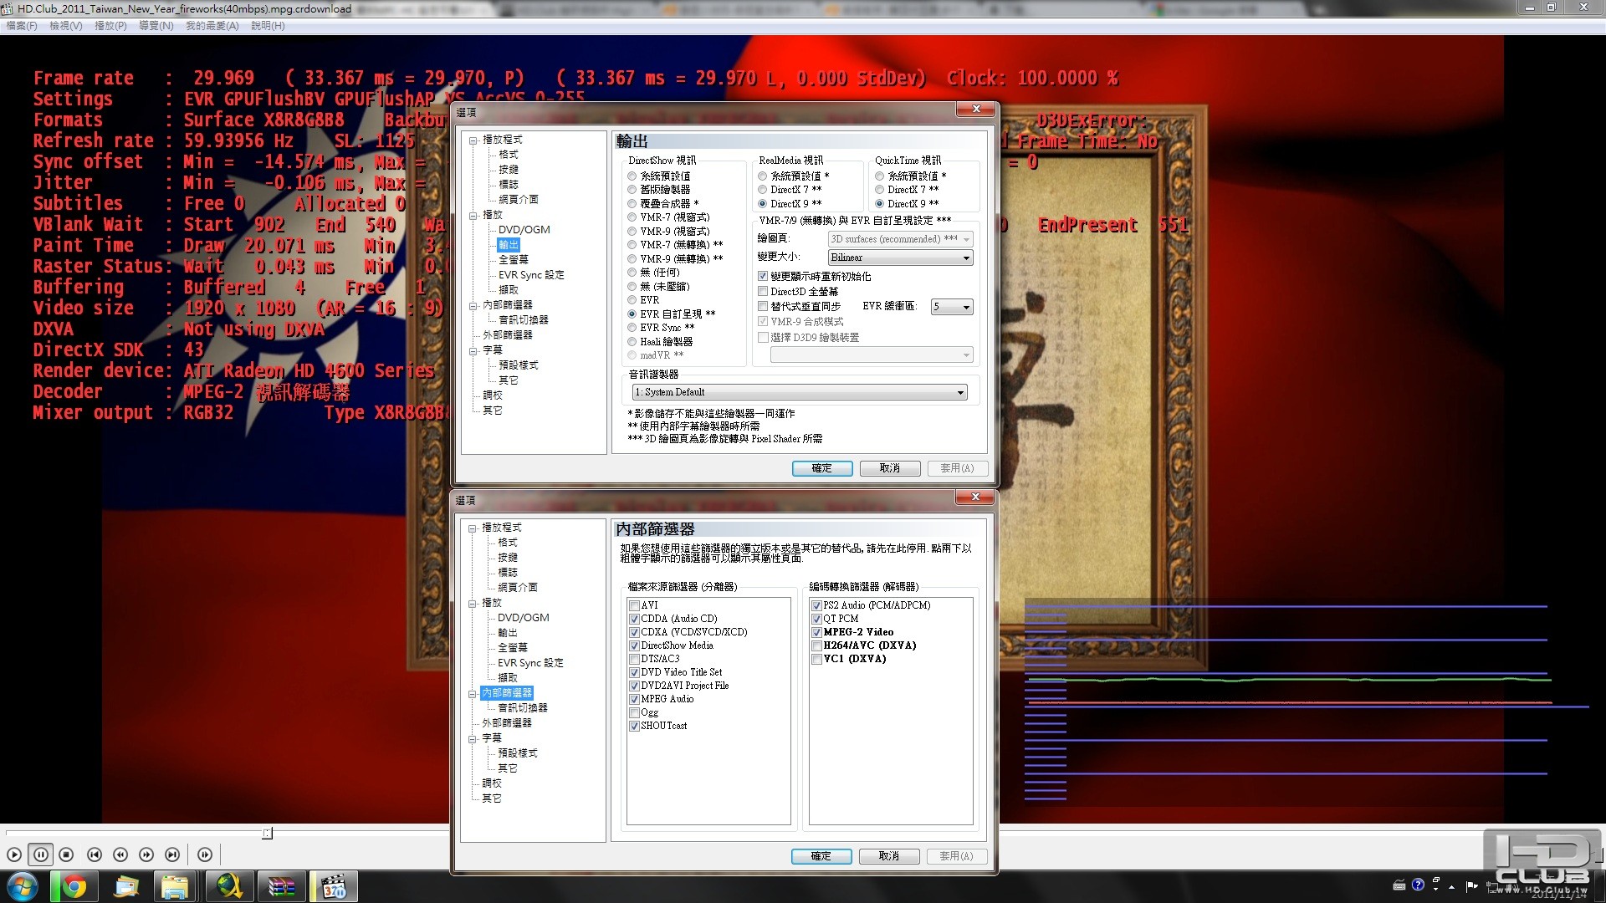Select 音訊切換器 in lower dialog tree
This screenshot has height=903, width=1606.
[x=523, y=708]
